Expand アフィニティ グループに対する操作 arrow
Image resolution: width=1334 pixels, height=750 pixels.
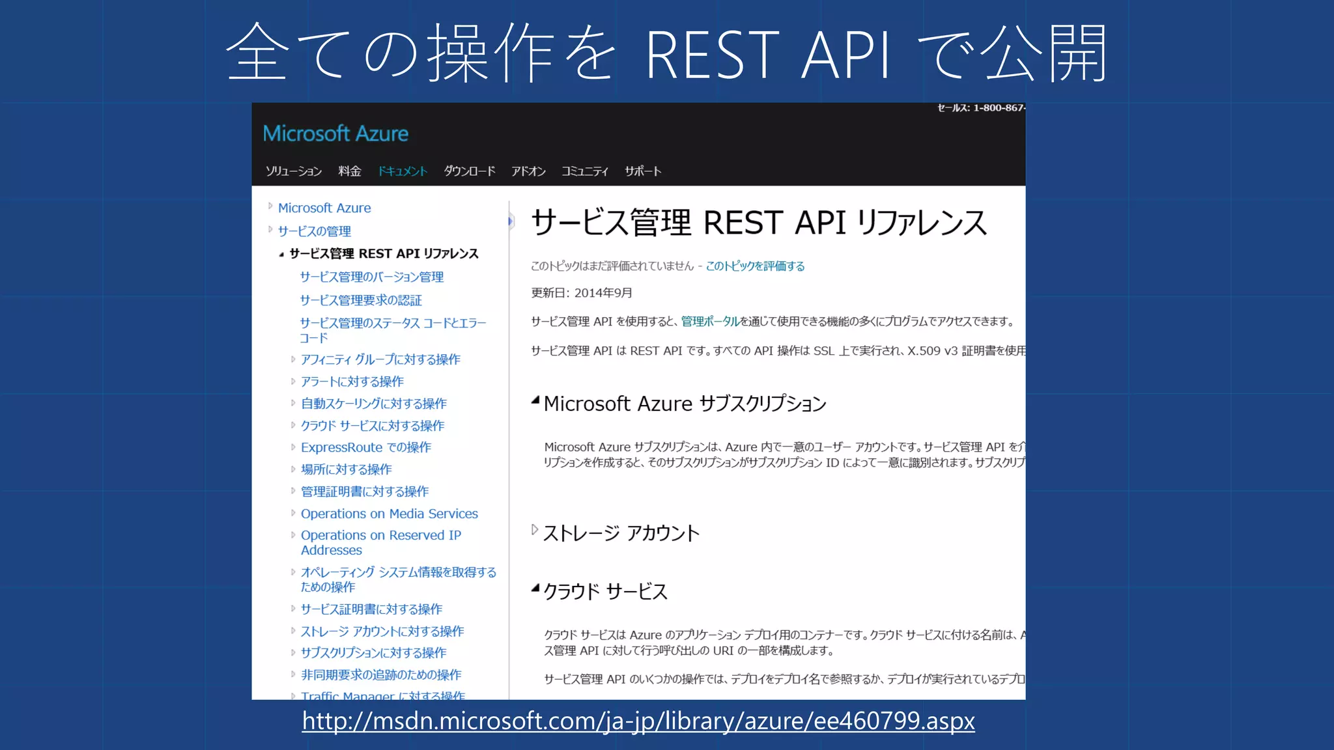pyautogui.click(x=293, y=359)
